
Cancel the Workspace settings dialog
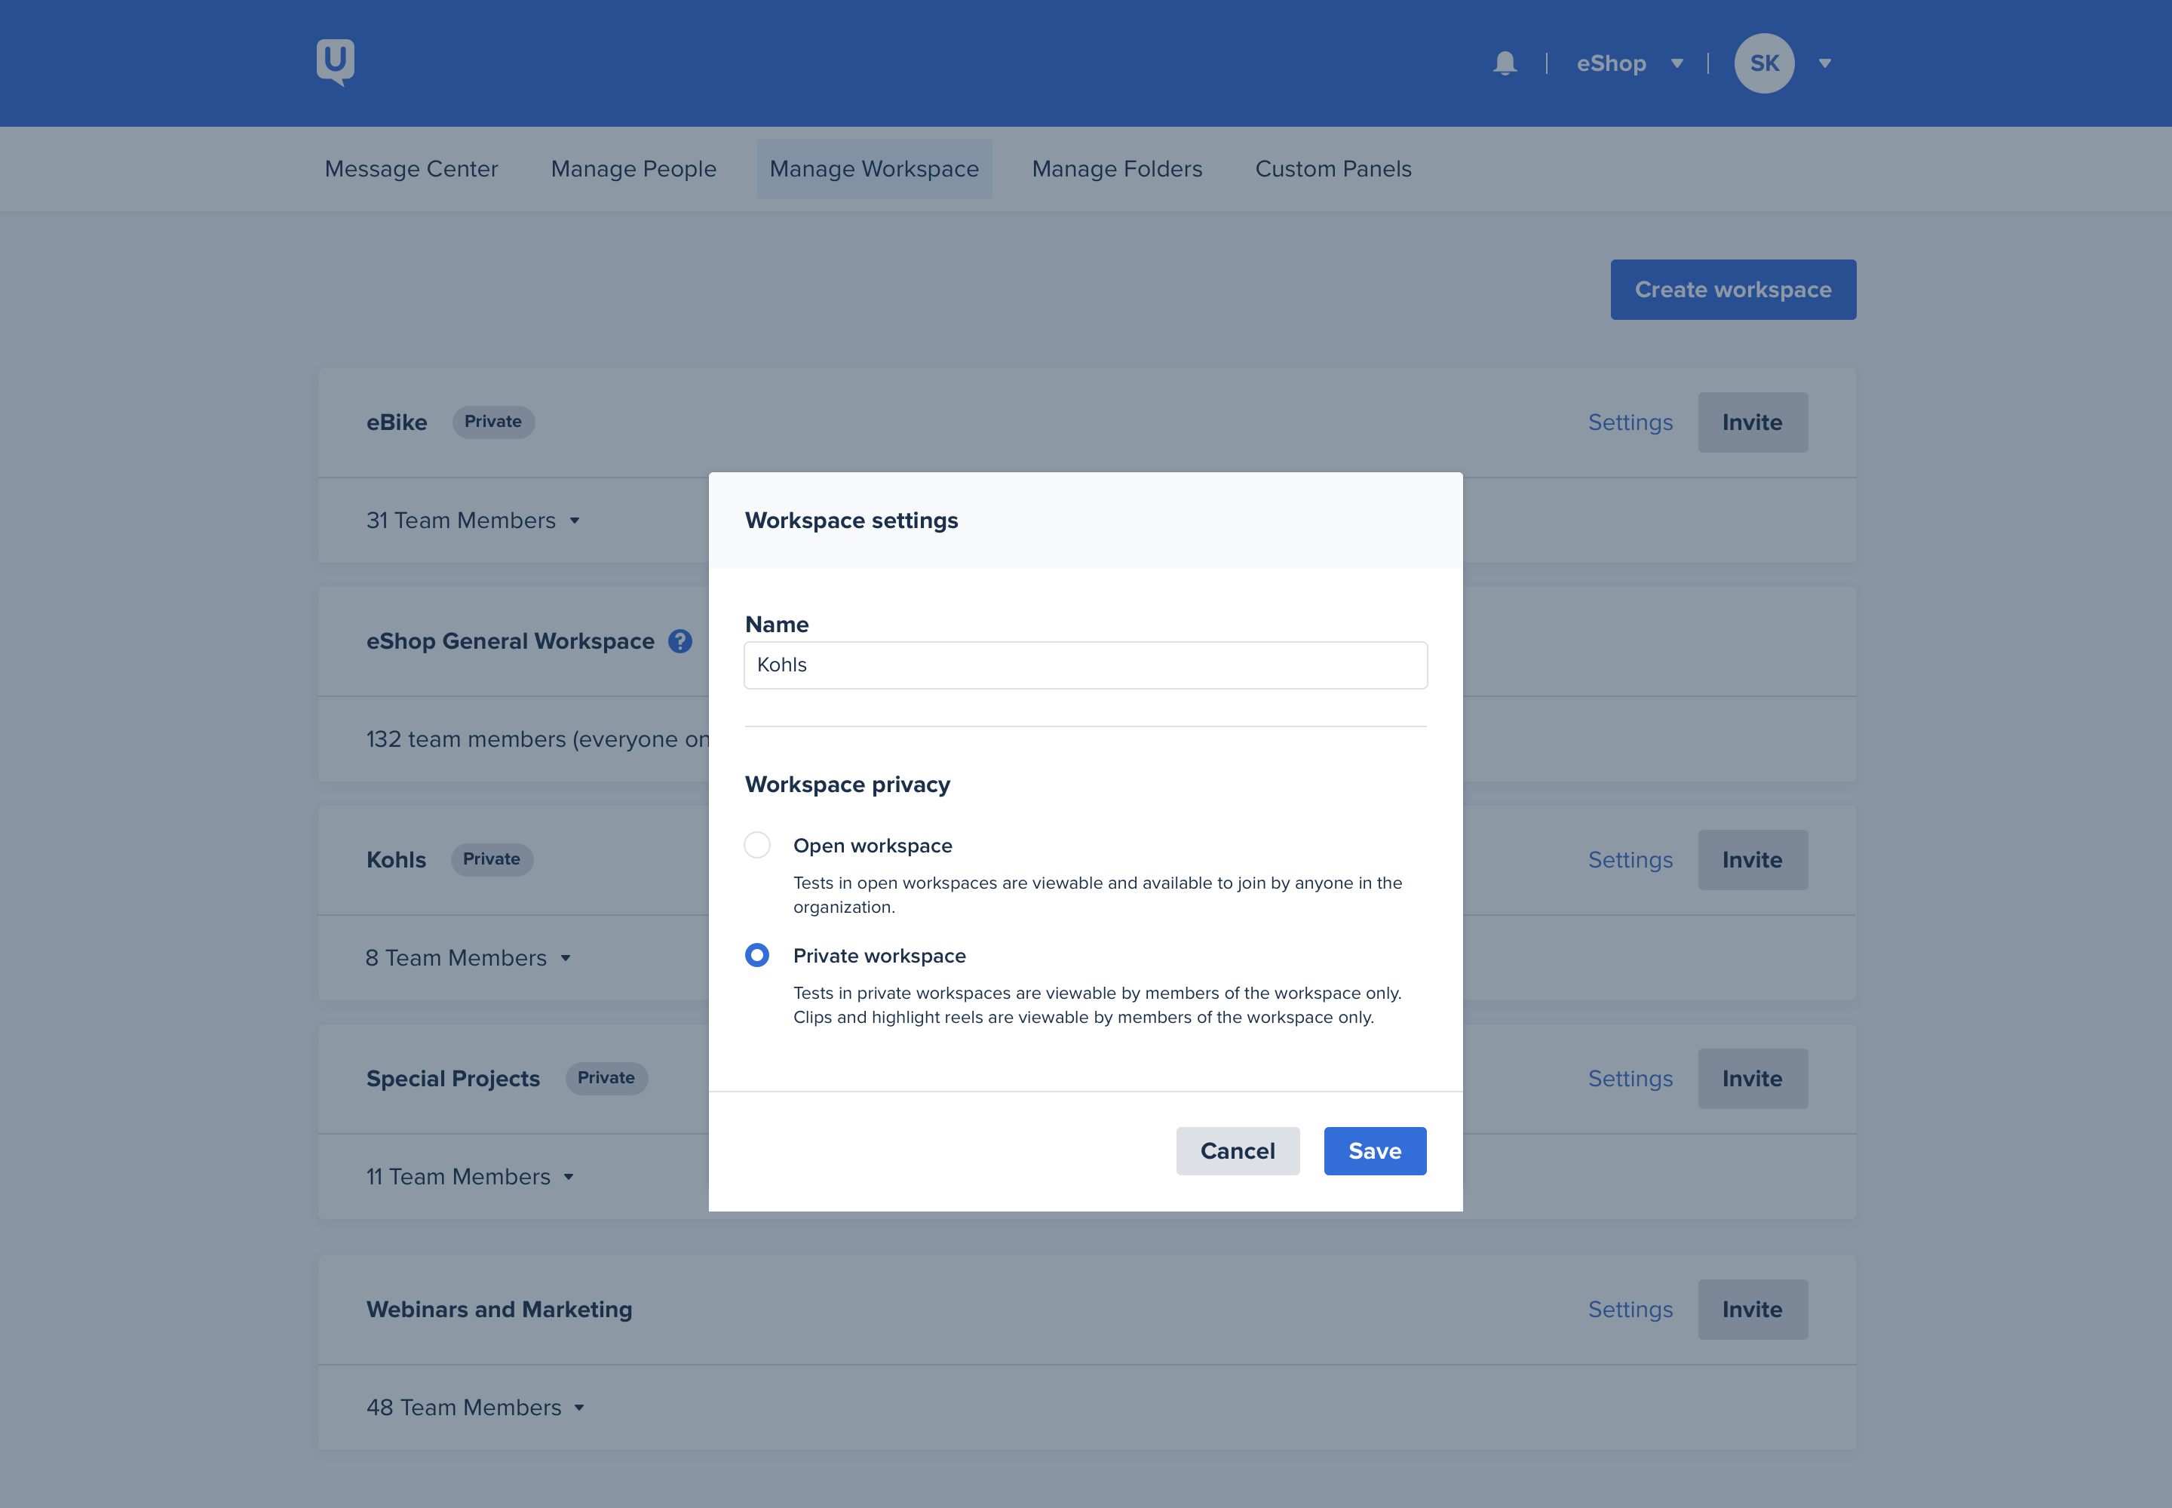(1237, 1151)
